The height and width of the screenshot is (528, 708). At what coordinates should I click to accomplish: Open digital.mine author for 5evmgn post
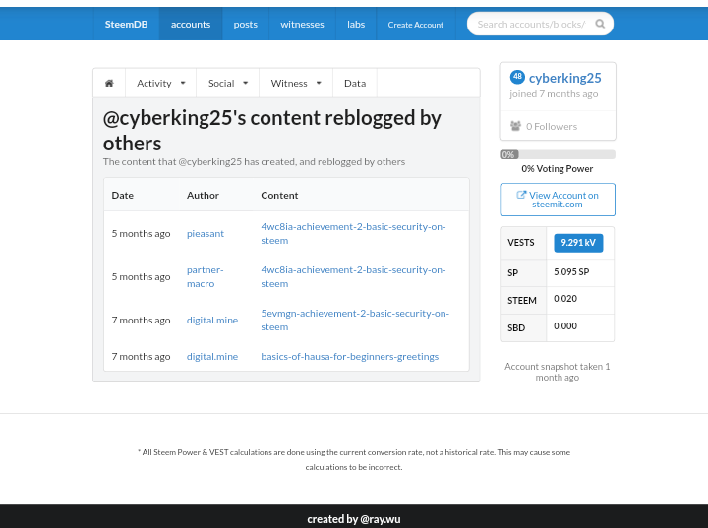click(x=212, y=321)
